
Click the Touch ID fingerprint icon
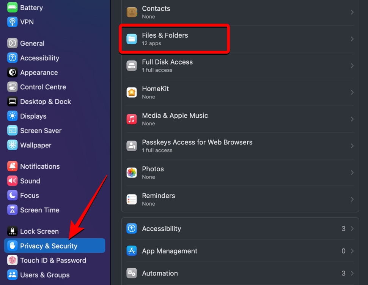13,261
